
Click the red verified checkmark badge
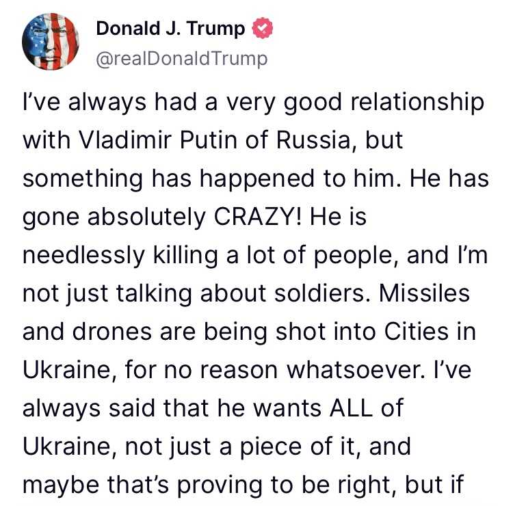point(263,29)
